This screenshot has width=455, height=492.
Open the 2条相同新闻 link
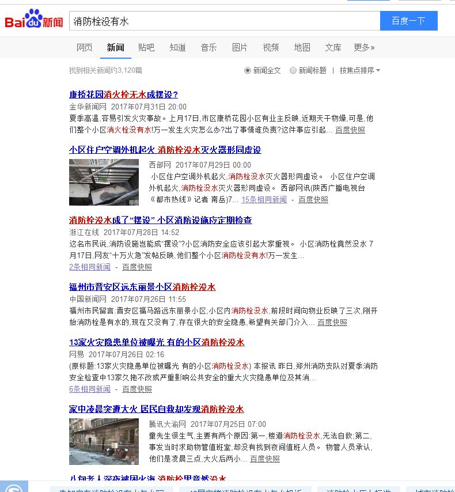(x=90, y=267)
